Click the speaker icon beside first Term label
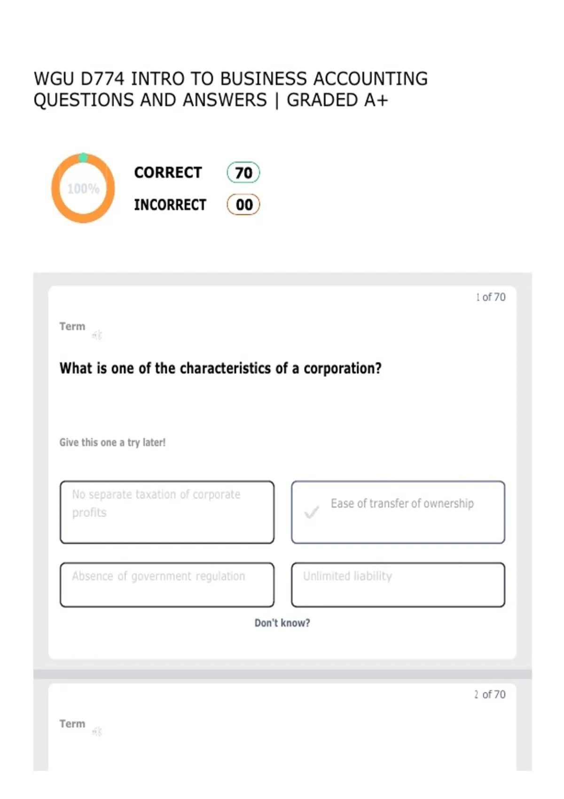This screenshot has width=564, height=799. (x=97, y=335)
